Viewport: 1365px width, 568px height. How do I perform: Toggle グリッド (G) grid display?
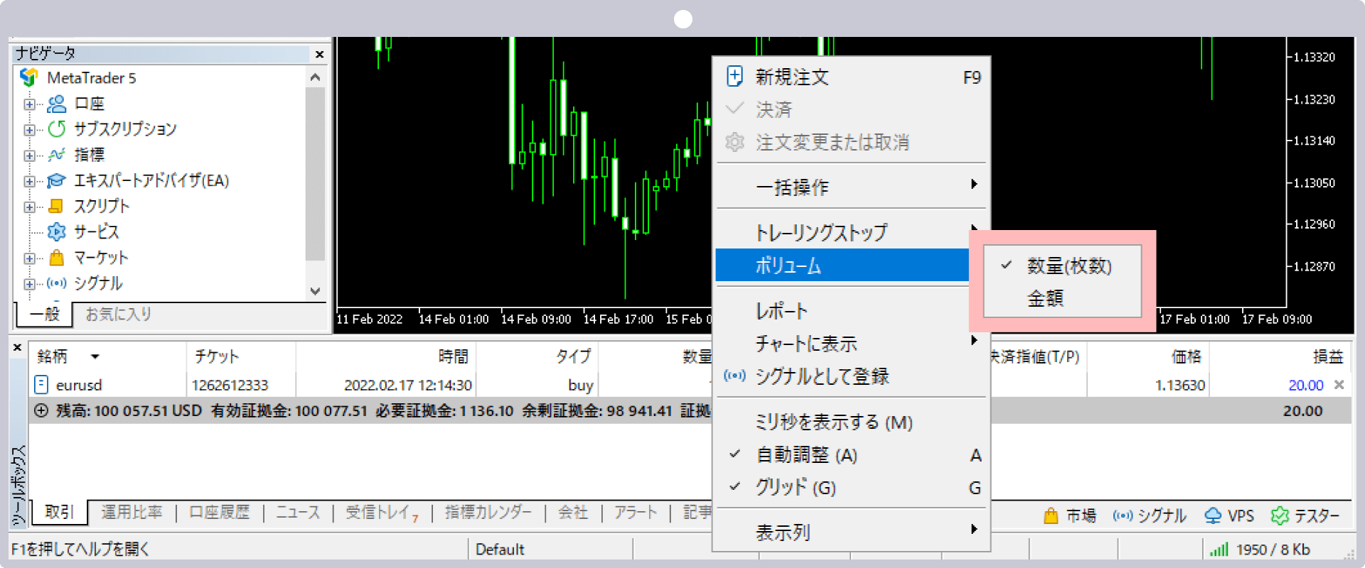851,488
